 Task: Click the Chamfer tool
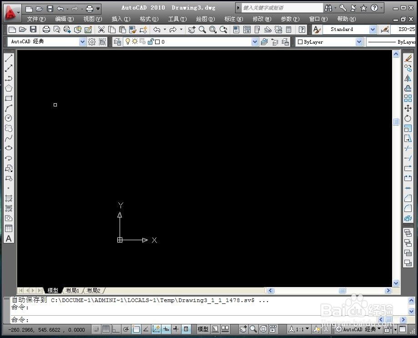click(408, 198)
